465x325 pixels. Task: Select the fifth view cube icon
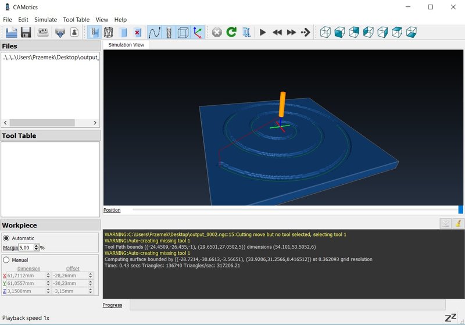coord(382,32)
